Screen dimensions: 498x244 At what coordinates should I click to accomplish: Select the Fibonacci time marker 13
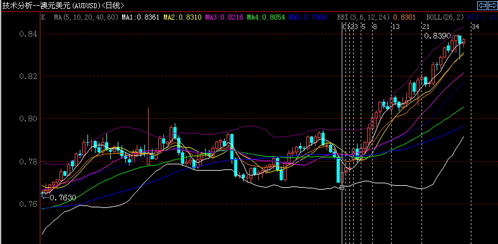pos(395,27)
